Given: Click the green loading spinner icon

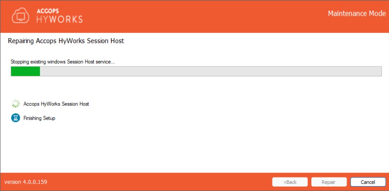Looking at the screenshot, I should point(15,104).
